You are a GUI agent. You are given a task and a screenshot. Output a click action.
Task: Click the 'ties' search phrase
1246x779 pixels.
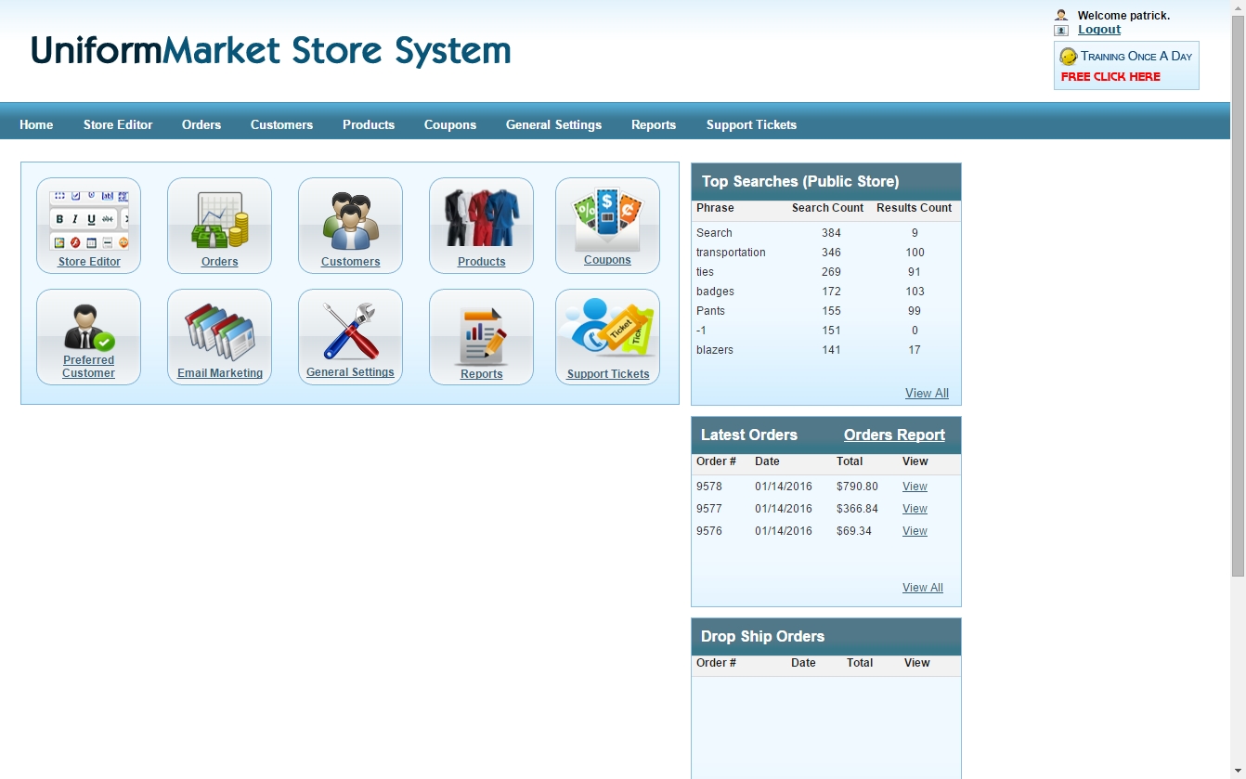705,272
